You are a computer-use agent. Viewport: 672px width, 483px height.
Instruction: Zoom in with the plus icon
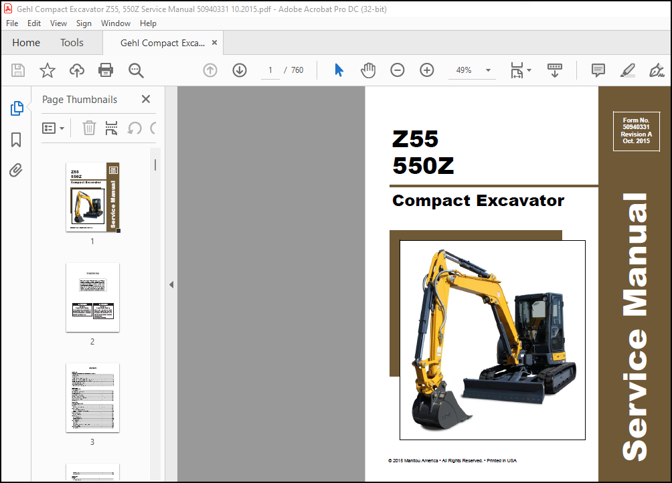click(427, 70)
